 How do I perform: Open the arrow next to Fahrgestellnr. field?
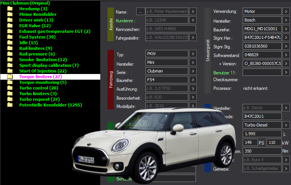point(193,37)
